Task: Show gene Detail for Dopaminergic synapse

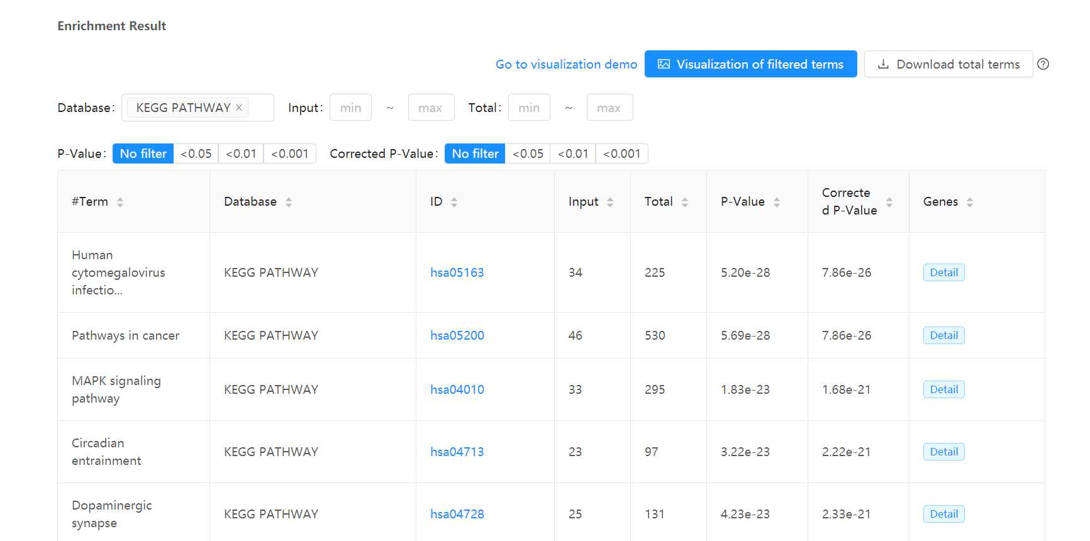Action: pyautogui.click(x=943, y=514)
